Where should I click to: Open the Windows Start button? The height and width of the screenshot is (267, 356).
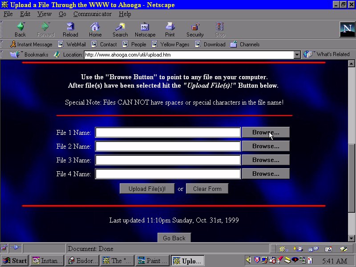(15, 261)
